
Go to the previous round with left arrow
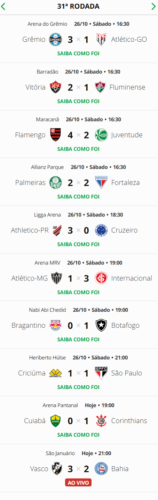[3, 6]
